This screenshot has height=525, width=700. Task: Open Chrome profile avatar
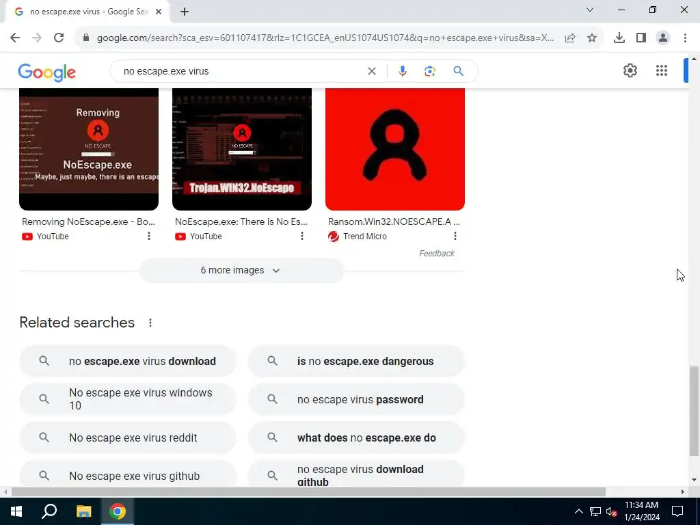tap(663, 38)
